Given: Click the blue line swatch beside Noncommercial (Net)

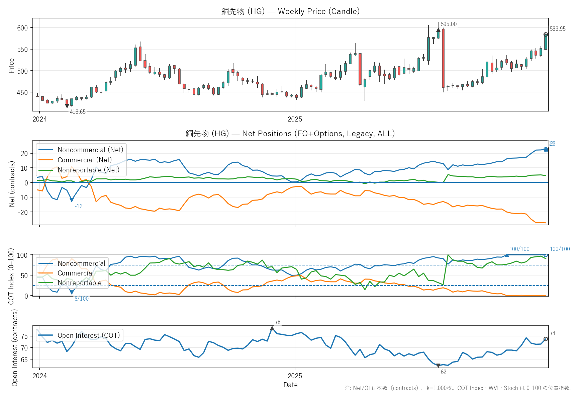Looking at the screenshot, I should (x=46, y=150).
